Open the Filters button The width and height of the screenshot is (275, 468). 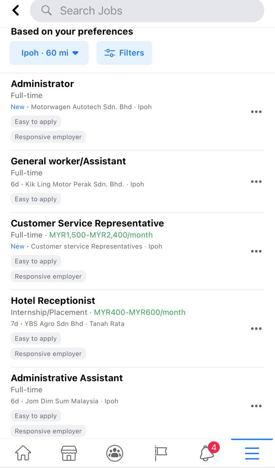[x=124, y=53]
